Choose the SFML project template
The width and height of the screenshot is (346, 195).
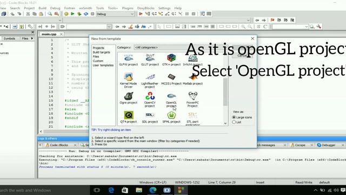171,117
